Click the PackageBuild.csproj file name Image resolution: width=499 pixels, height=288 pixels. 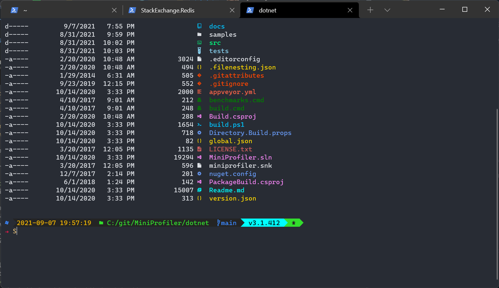pos(246,182)
